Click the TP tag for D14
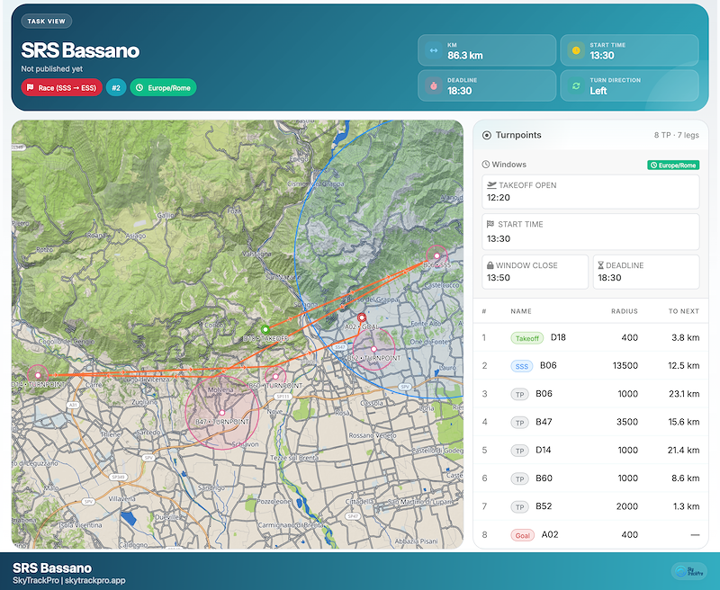The width and height of the screenshot is (720, 590). [x=520, y=451]
